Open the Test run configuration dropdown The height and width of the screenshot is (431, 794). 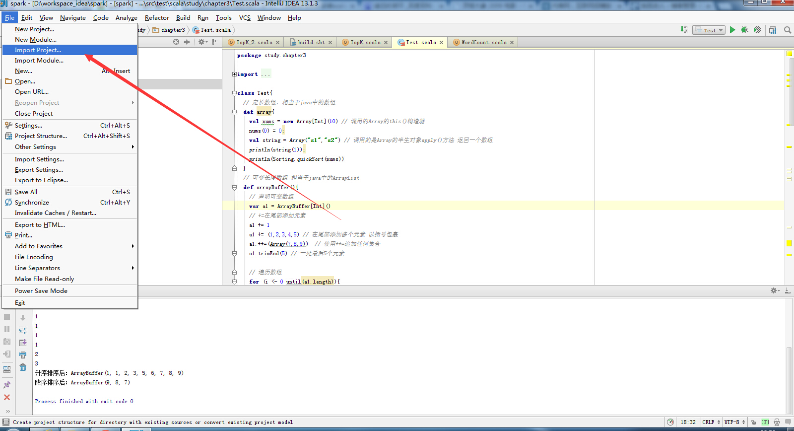(x=709, y=30)
